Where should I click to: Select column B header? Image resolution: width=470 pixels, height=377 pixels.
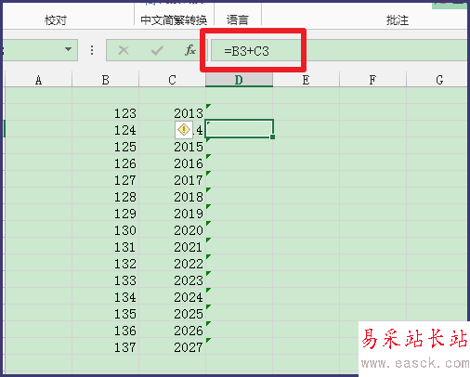105,80
